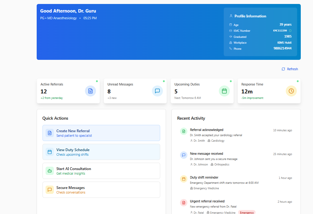Select the Urgent referral received activity title
Screen dimensions: 313x214
pyautogui.click(x=207, y=201)
